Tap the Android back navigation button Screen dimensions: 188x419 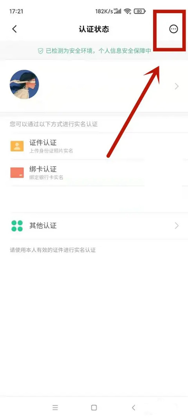[x=134, y=408]
